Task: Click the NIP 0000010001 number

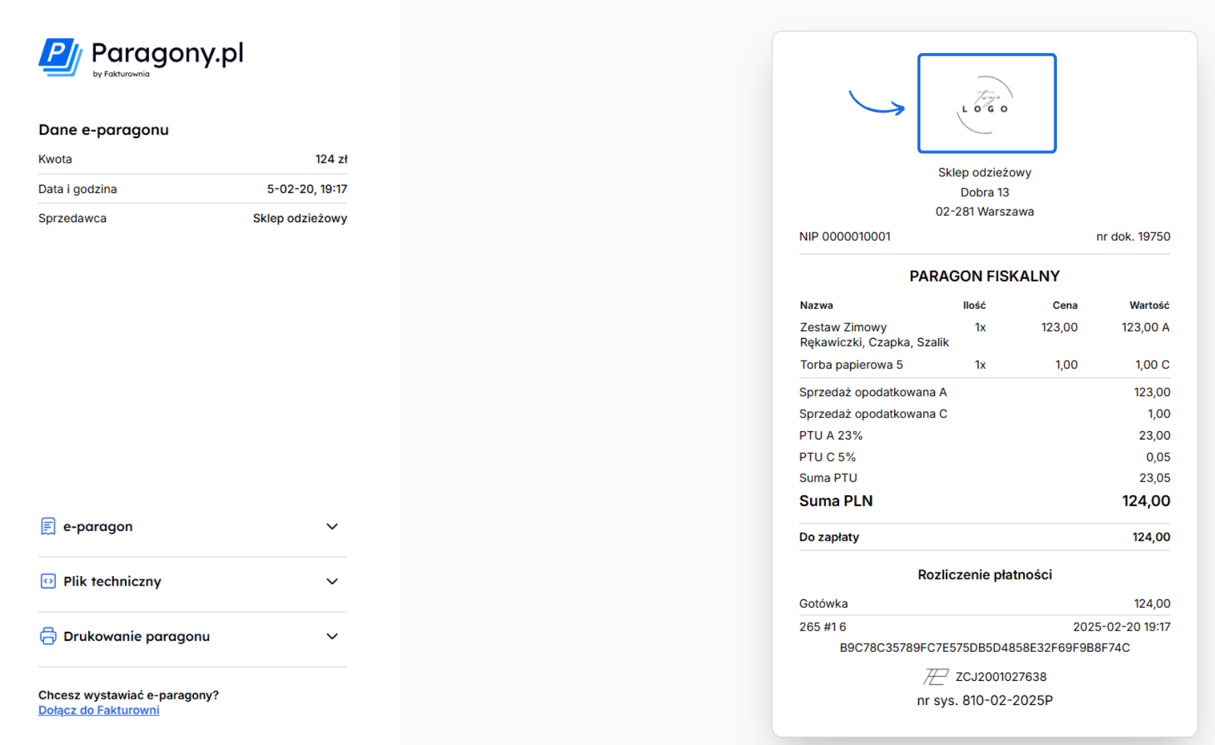Action: pos(844,237)
